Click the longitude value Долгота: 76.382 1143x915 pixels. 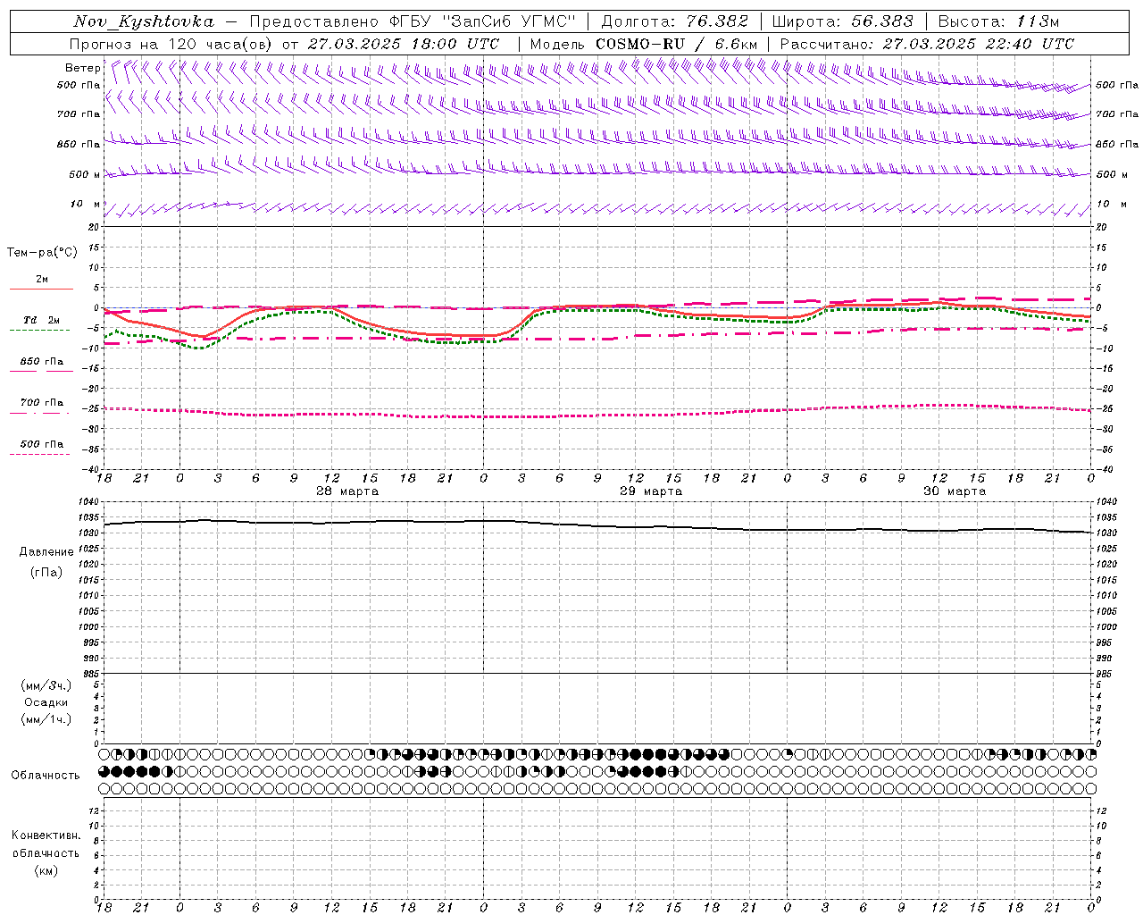point(674,21)
